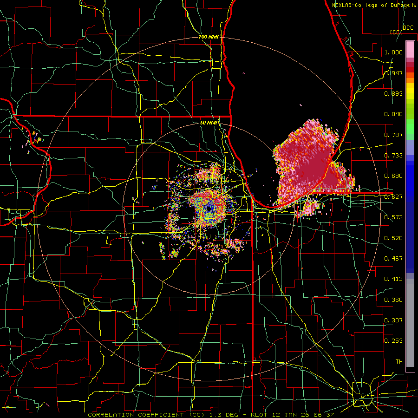Select the 1.000 scale value
The height and width of the screenshot is (418, 418).
(x=393, y=52)
